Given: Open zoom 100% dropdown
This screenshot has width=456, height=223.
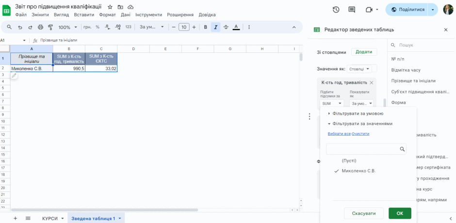Looking at the screenshot, I should pyautogui.click(x=67, y=27).
